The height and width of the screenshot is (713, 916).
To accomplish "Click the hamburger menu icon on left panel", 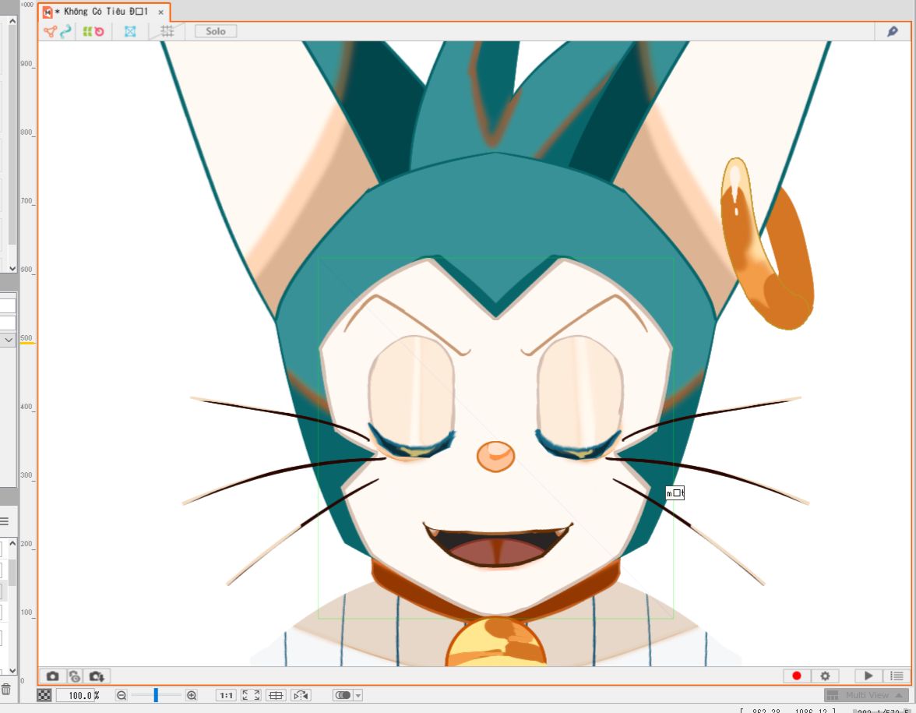I will [x=4, y=521].
